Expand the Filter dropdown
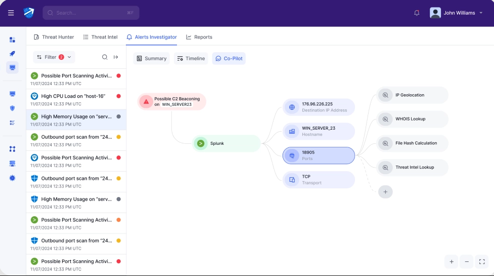The height and width of the screenshot is (276, 494). [54, 57]
